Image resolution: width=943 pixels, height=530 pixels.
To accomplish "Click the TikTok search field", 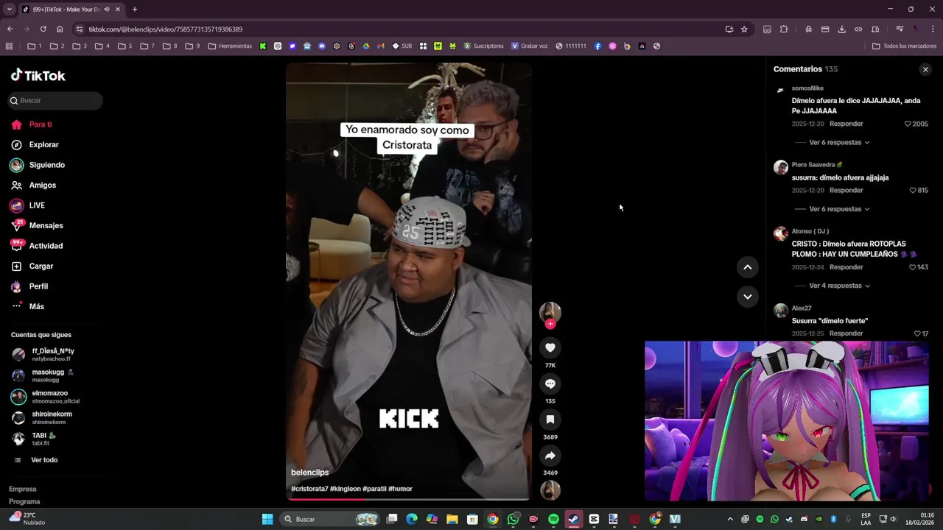I will coord(56,100).
